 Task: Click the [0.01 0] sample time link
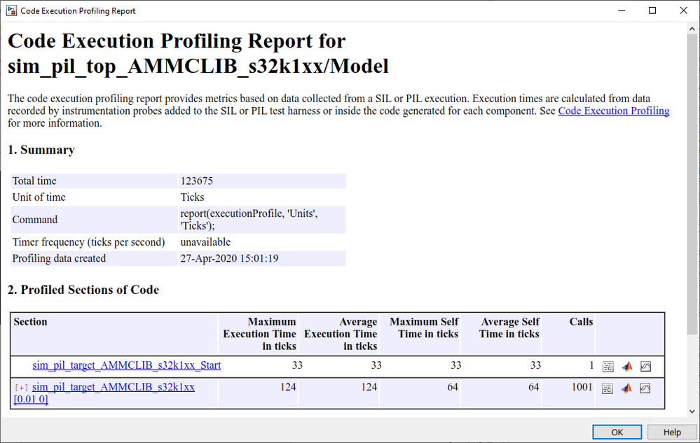(x=31, y=399)
